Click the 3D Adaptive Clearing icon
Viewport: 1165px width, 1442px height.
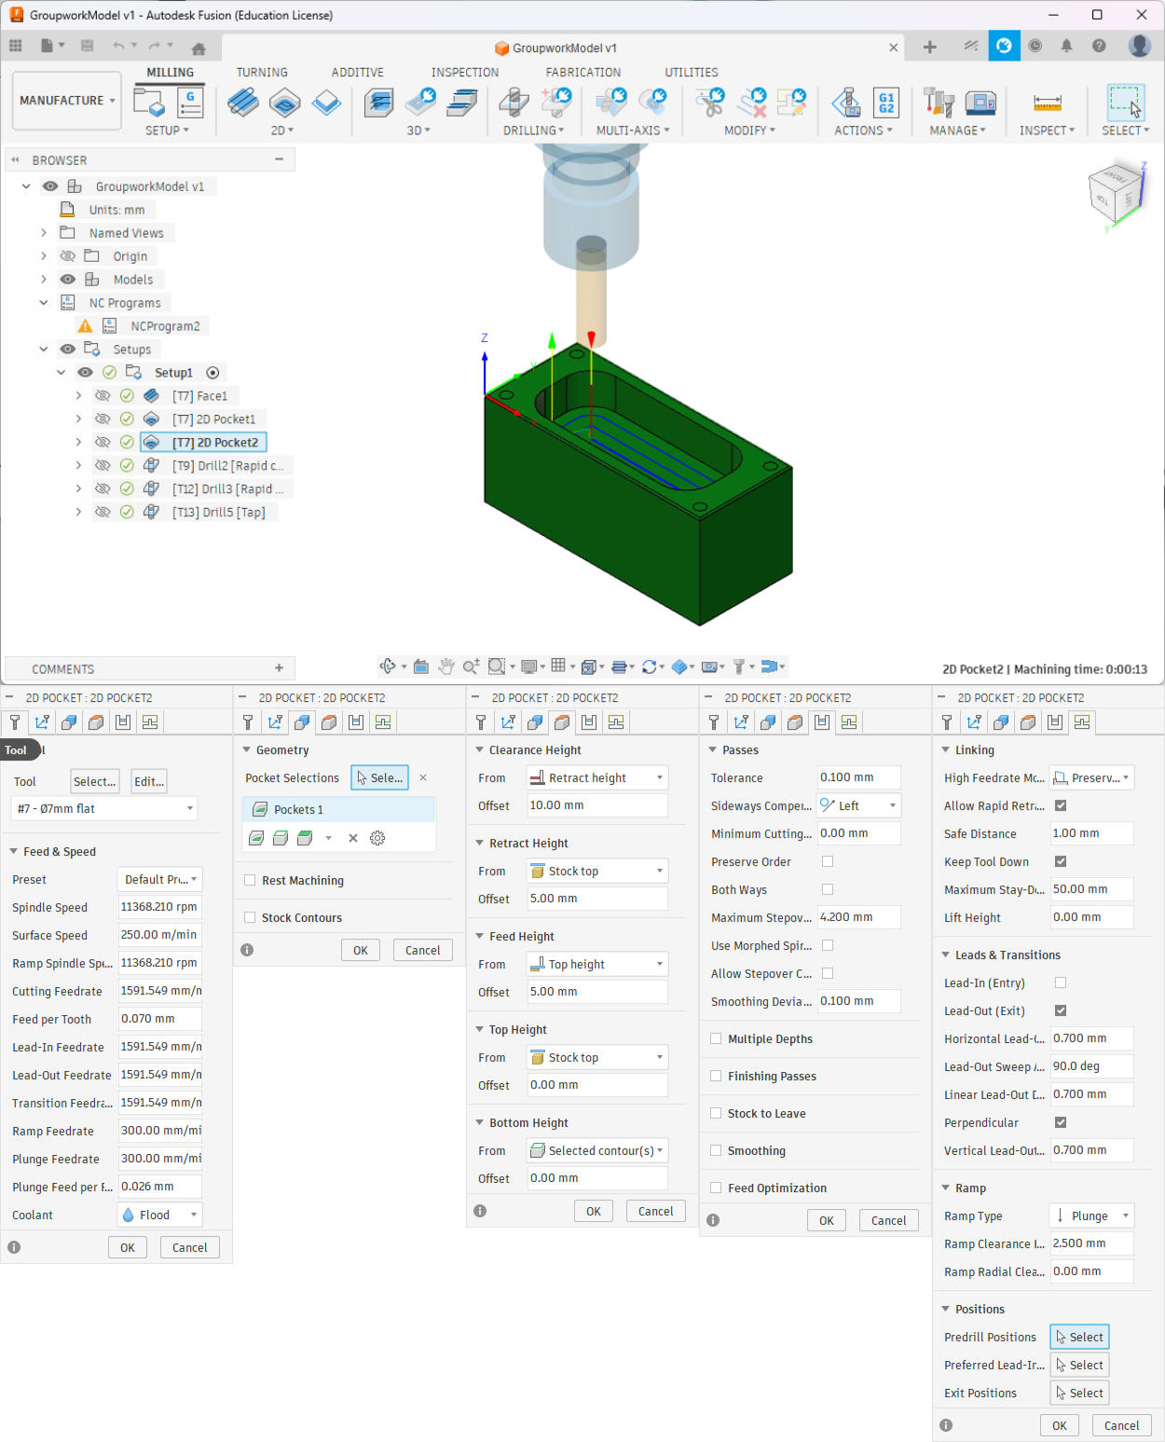(378, 102)
